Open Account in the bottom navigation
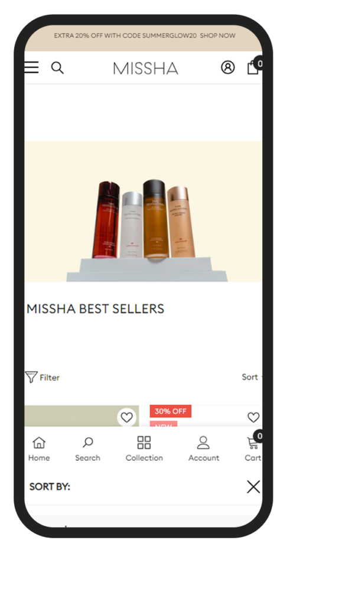 point(204,449)
